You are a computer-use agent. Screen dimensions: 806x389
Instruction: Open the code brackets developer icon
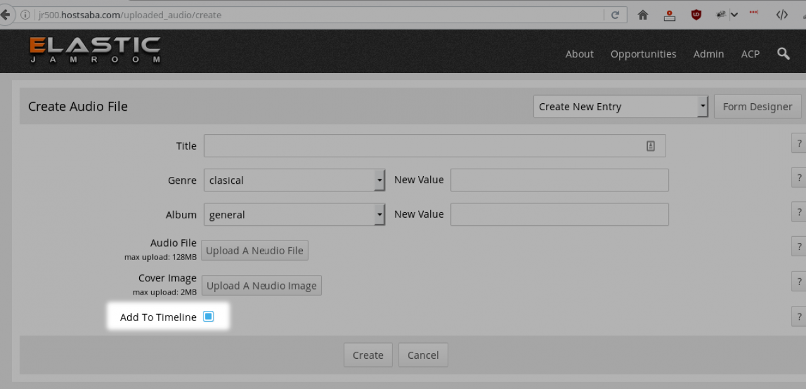[781, 15]
